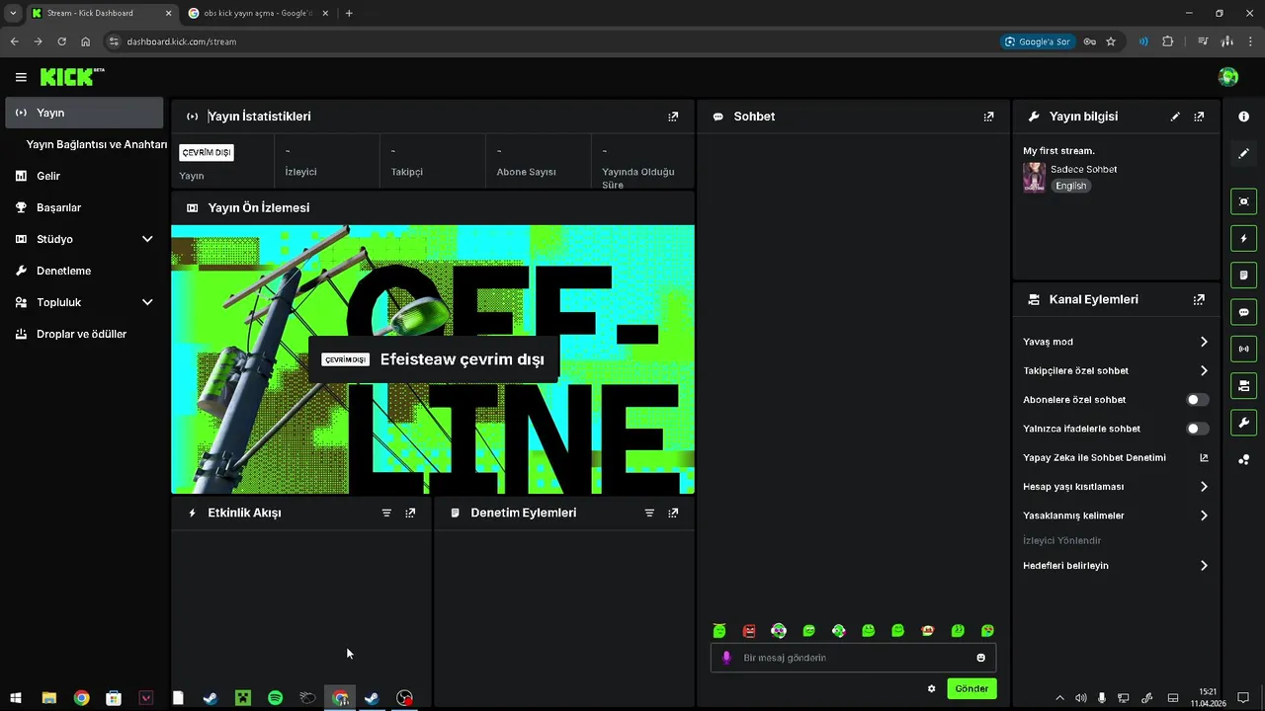Click the KICK logo
1265x711 pixels.
(72, 77)
